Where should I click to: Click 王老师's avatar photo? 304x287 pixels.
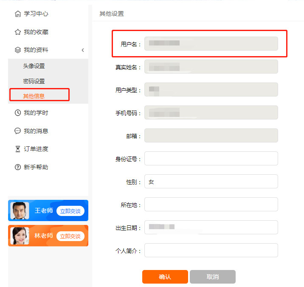[x=20, y=210]
